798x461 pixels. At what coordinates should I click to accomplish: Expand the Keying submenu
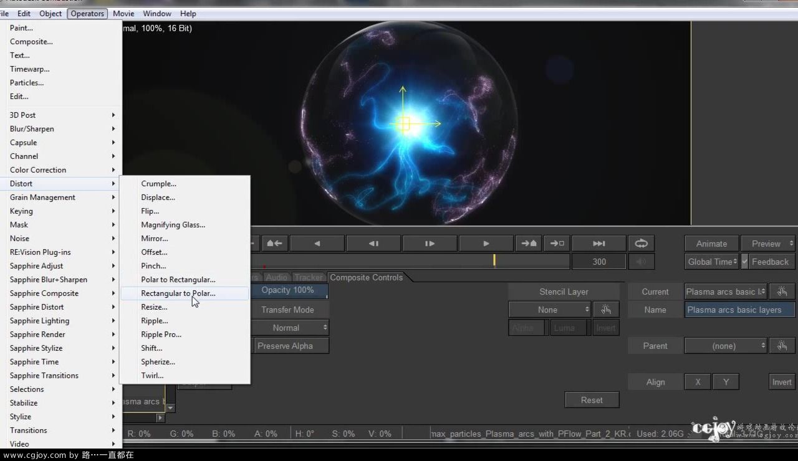tap(61, 211)
